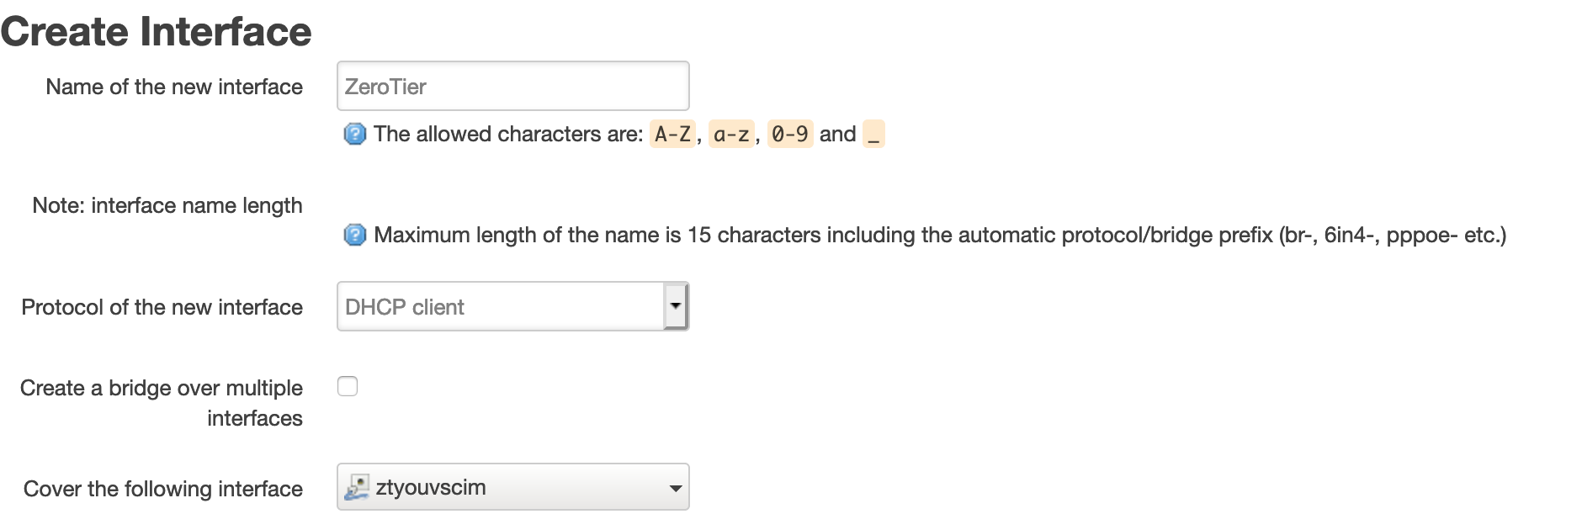Tick the bridge over multiple interfaces checkbox
The width and height of the screenshot is (1582, 514).
348,386
